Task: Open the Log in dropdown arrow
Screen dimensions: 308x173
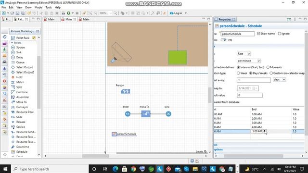Action: click(186, 13)
